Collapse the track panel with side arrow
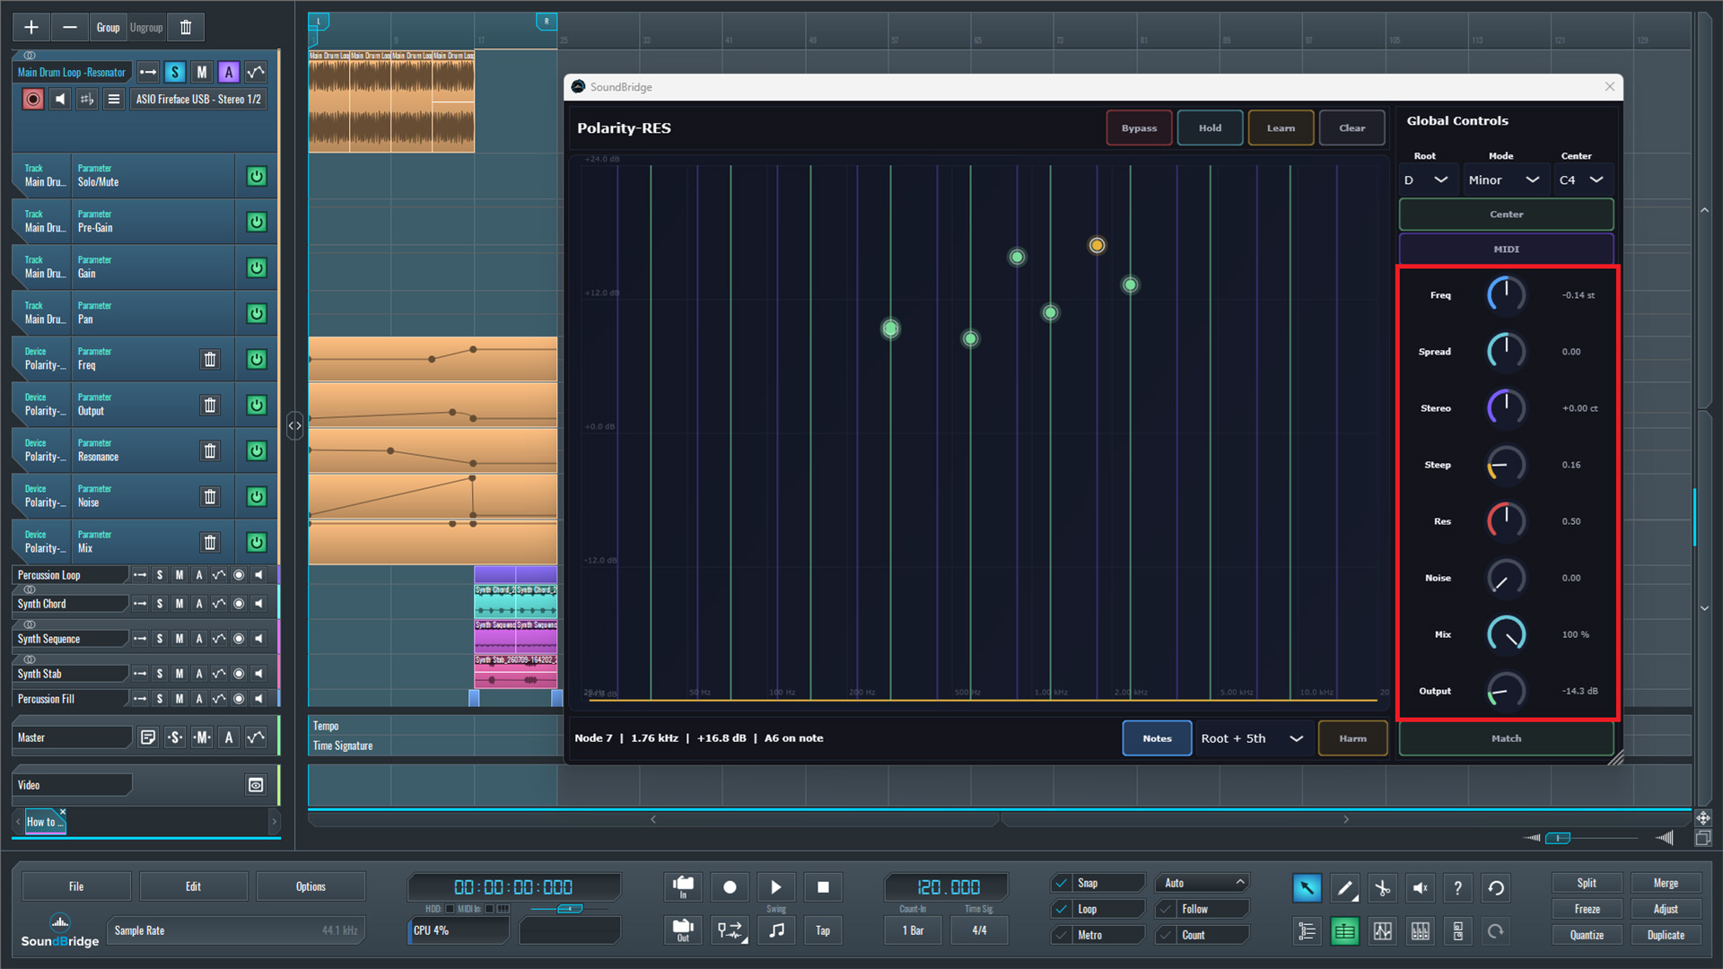The image size is (1723, 969). coord(294,426)
